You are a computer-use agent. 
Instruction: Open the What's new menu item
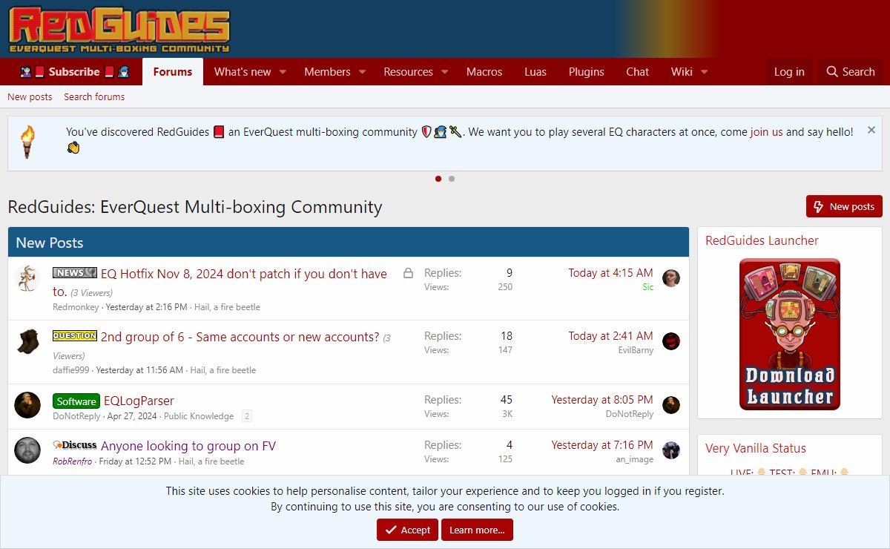click(243, 72)
